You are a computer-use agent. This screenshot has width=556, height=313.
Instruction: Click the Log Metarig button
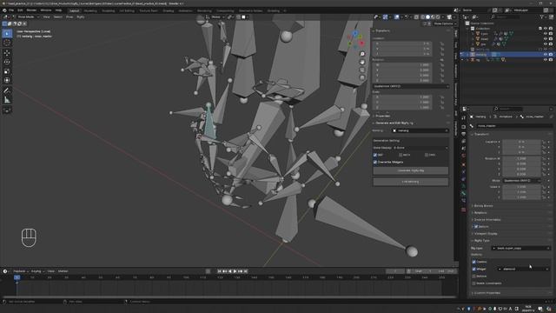[411, 182]
